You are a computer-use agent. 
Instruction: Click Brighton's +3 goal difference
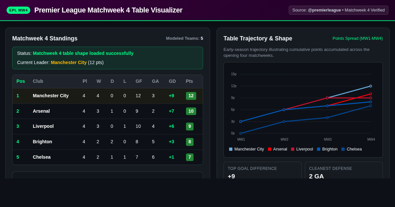point(171,142)
